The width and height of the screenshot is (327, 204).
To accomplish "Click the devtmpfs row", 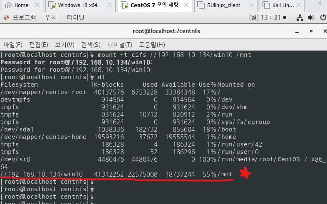I will (x=116, y=100).
